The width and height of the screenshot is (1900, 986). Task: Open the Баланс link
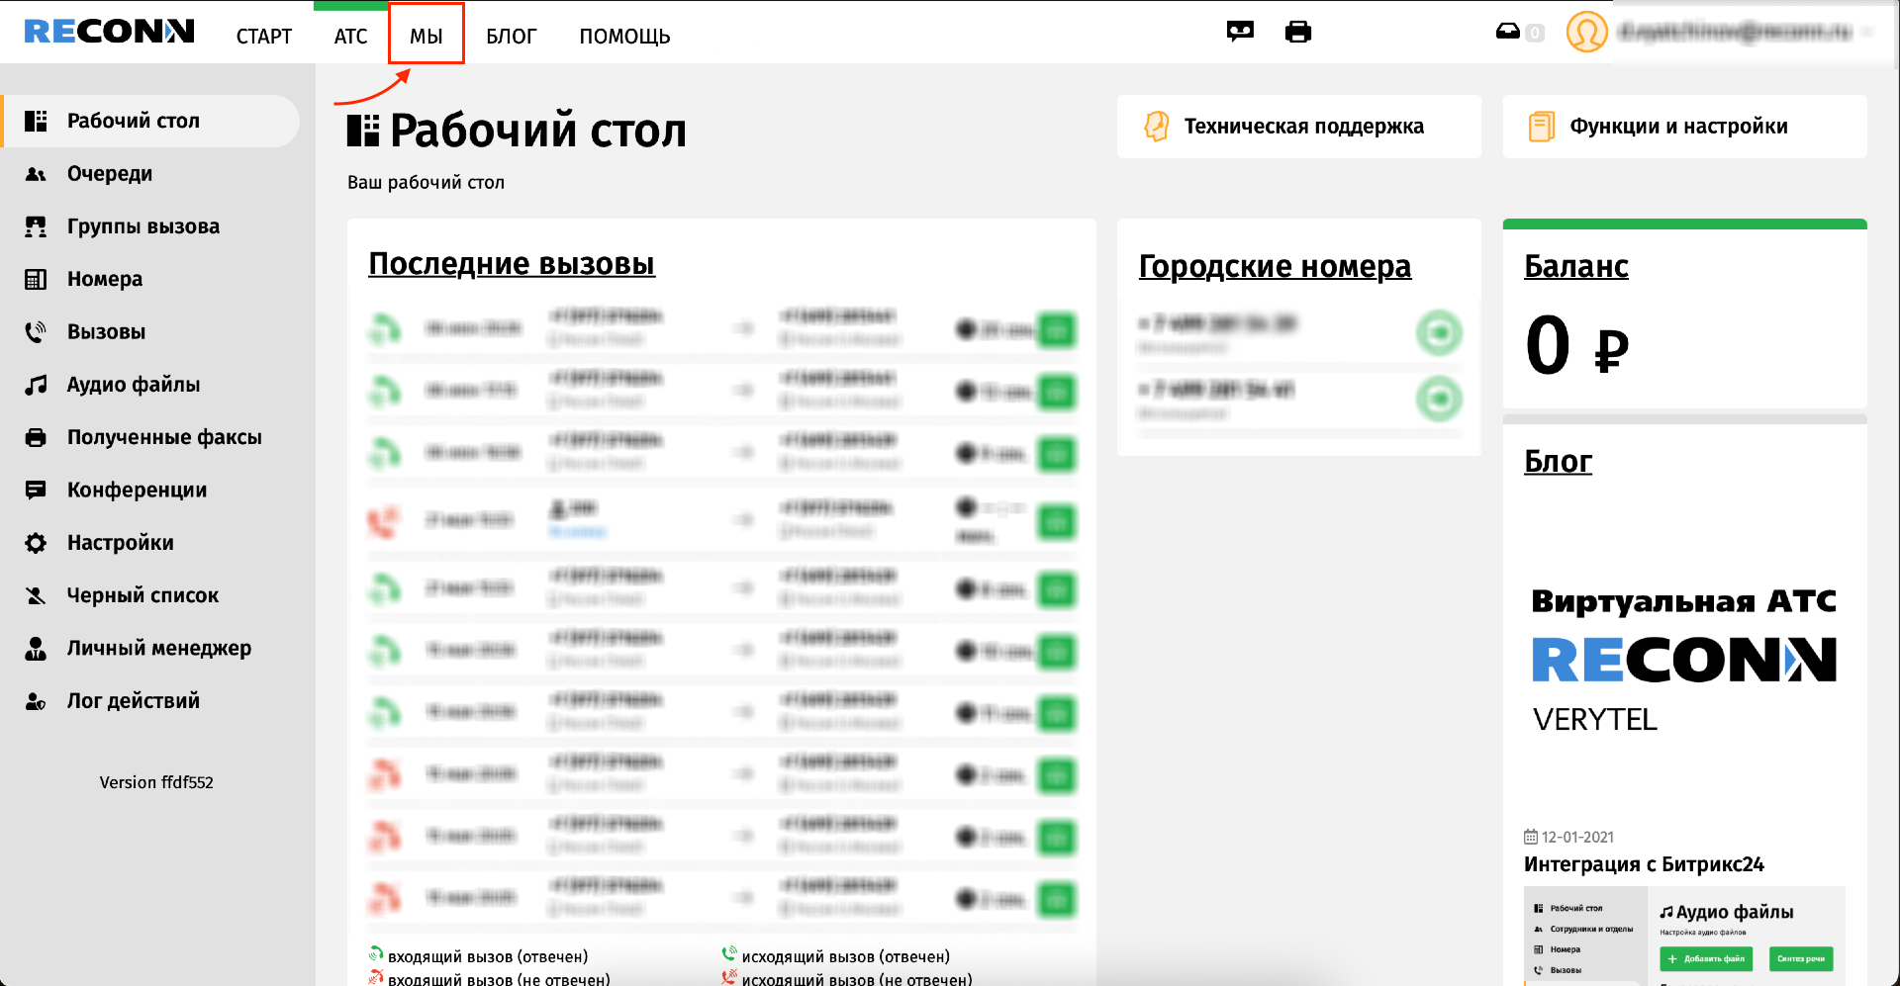pos(1575,266)
